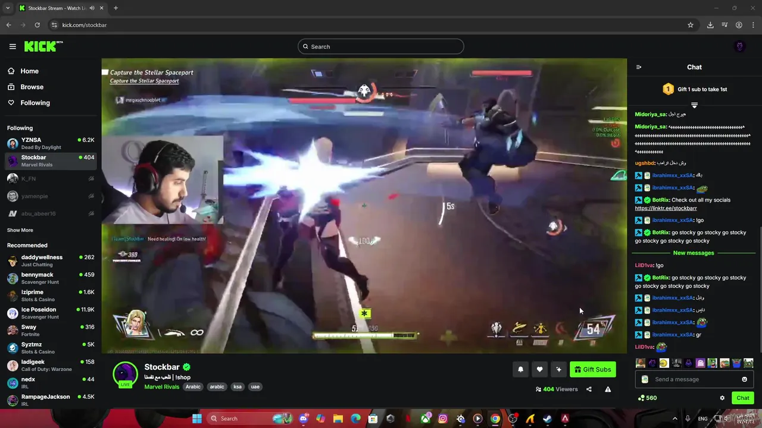The width and height of the screenshot is (762, 428).
Task: View site information icon
Action: coord(54,25)
